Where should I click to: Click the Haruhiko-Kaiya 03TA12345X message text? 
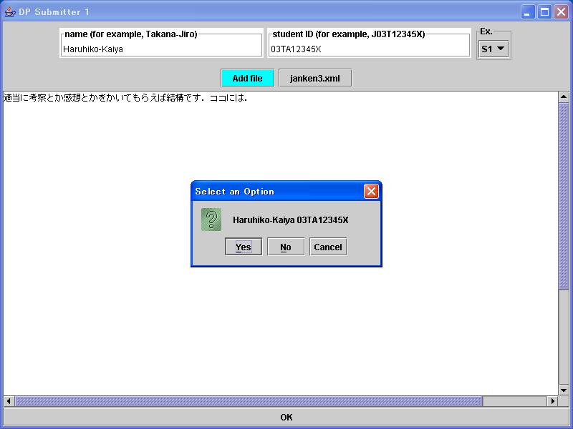[291, 220]
